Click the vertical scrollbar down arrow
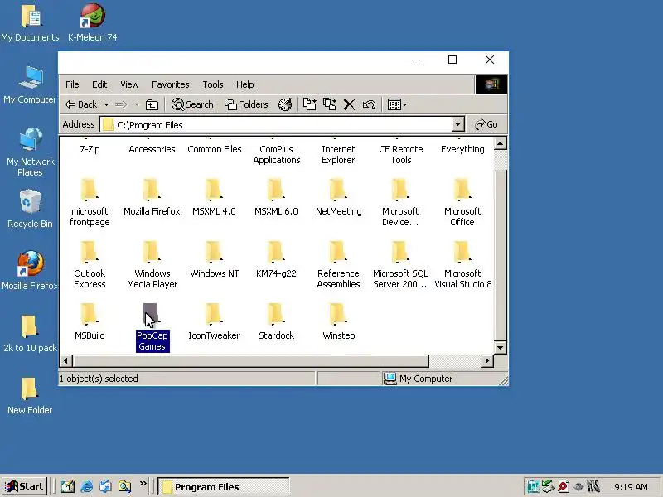This screenshot has height=497, width=663. [501, 348]
